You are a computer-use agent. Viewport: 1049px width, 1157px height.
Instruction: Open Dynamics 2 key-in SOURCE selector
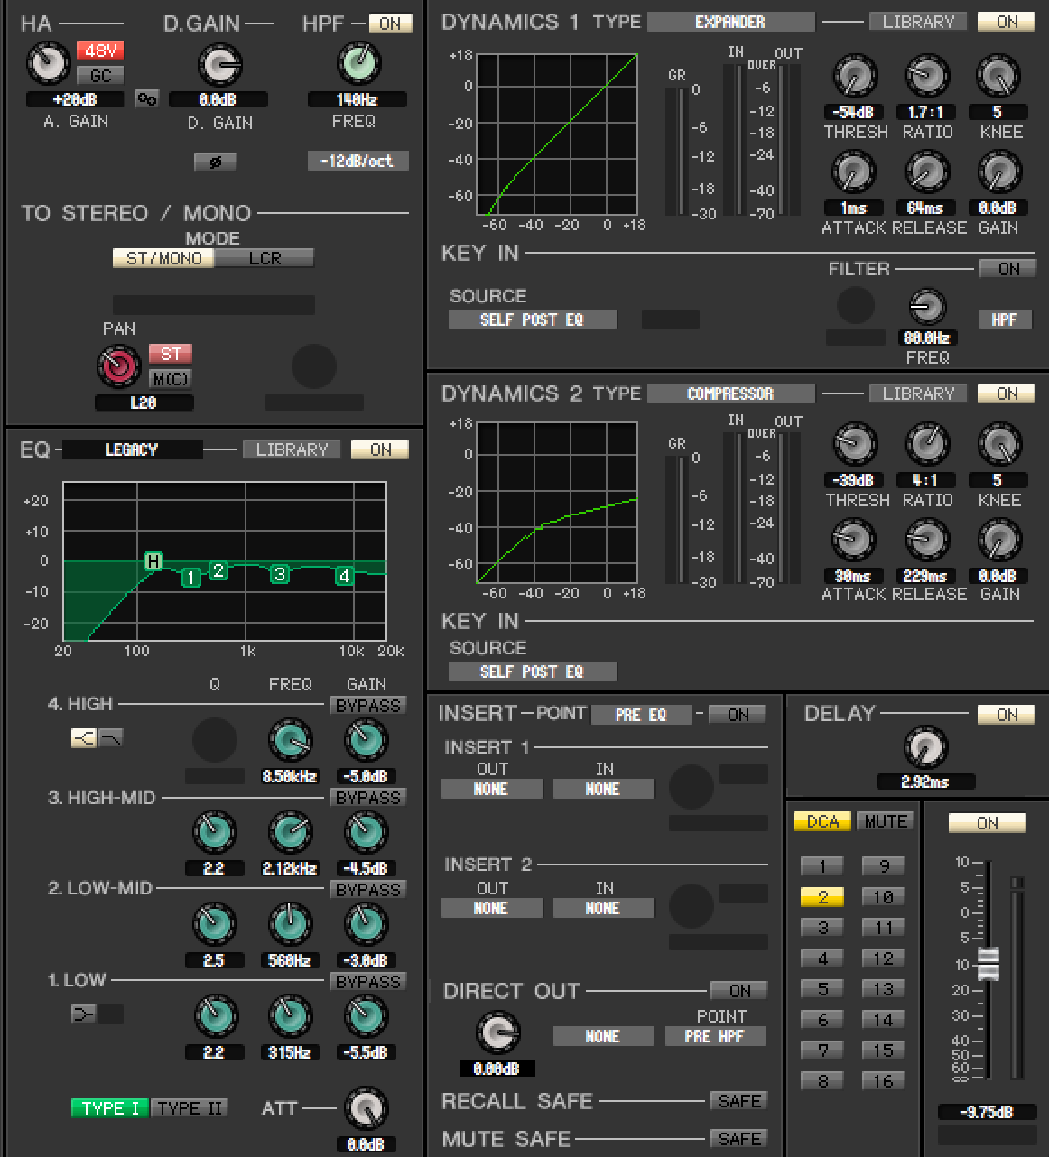(533, 671)
